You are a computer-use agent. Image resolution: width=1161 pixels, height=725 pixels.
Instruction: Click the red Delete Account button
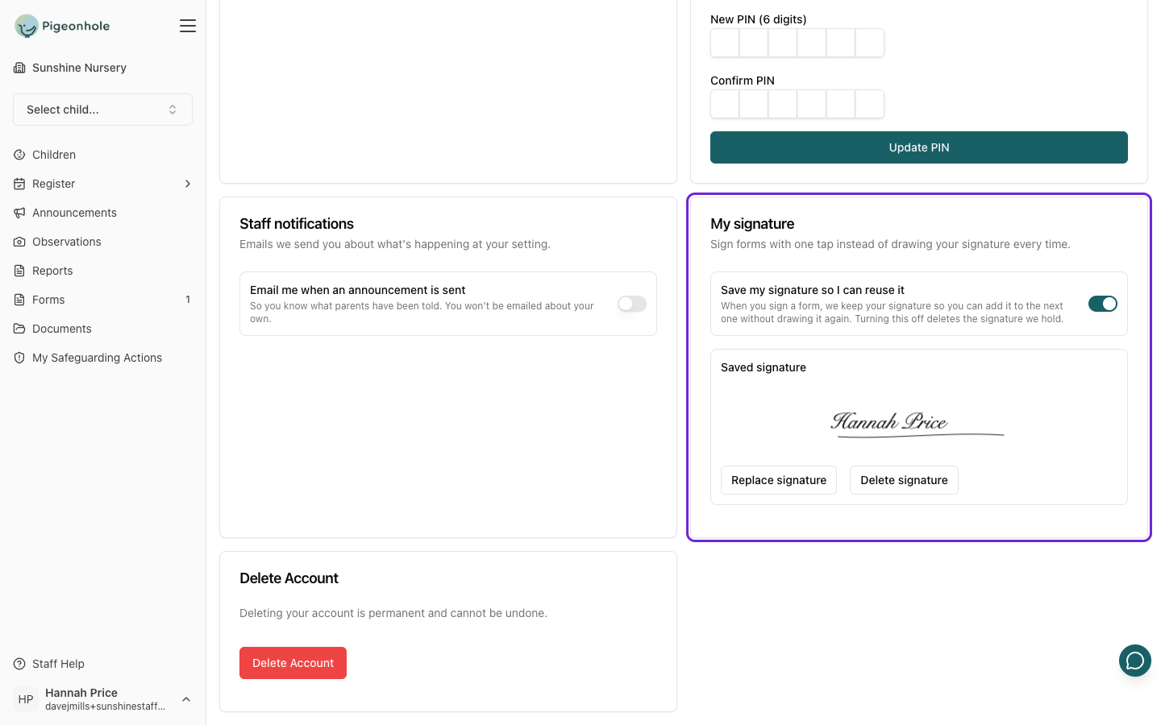pyautogui.click(x=293, y=663)
